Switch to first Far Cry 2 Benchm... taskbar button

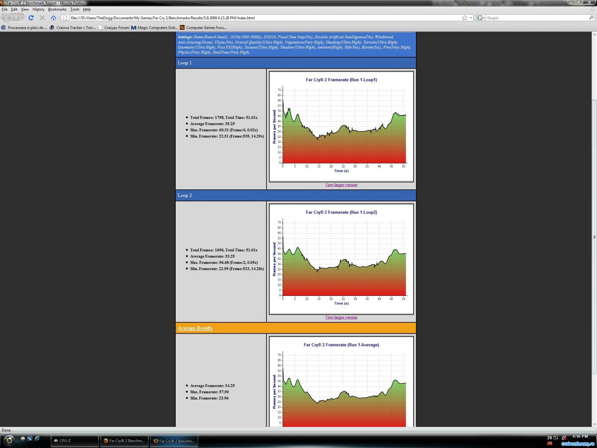(125, 441)
